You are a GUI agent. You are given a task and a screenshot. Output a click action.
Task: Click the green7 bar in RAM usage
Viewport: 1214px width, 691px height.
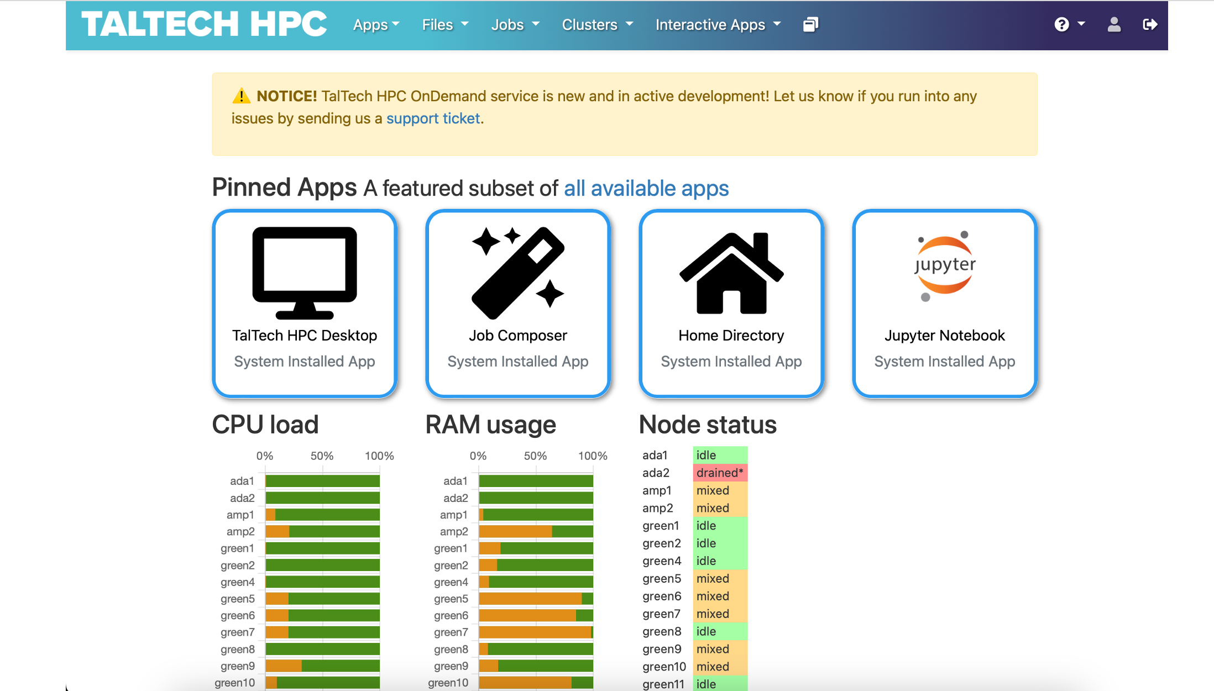tap(536, 632)
